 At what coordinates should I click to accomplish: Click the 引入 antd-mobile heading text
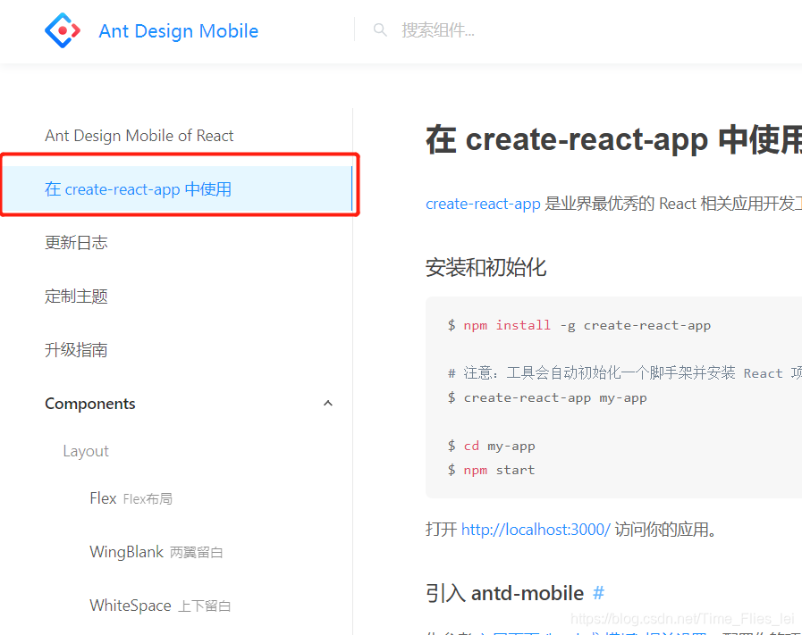(x=504, y=593)
